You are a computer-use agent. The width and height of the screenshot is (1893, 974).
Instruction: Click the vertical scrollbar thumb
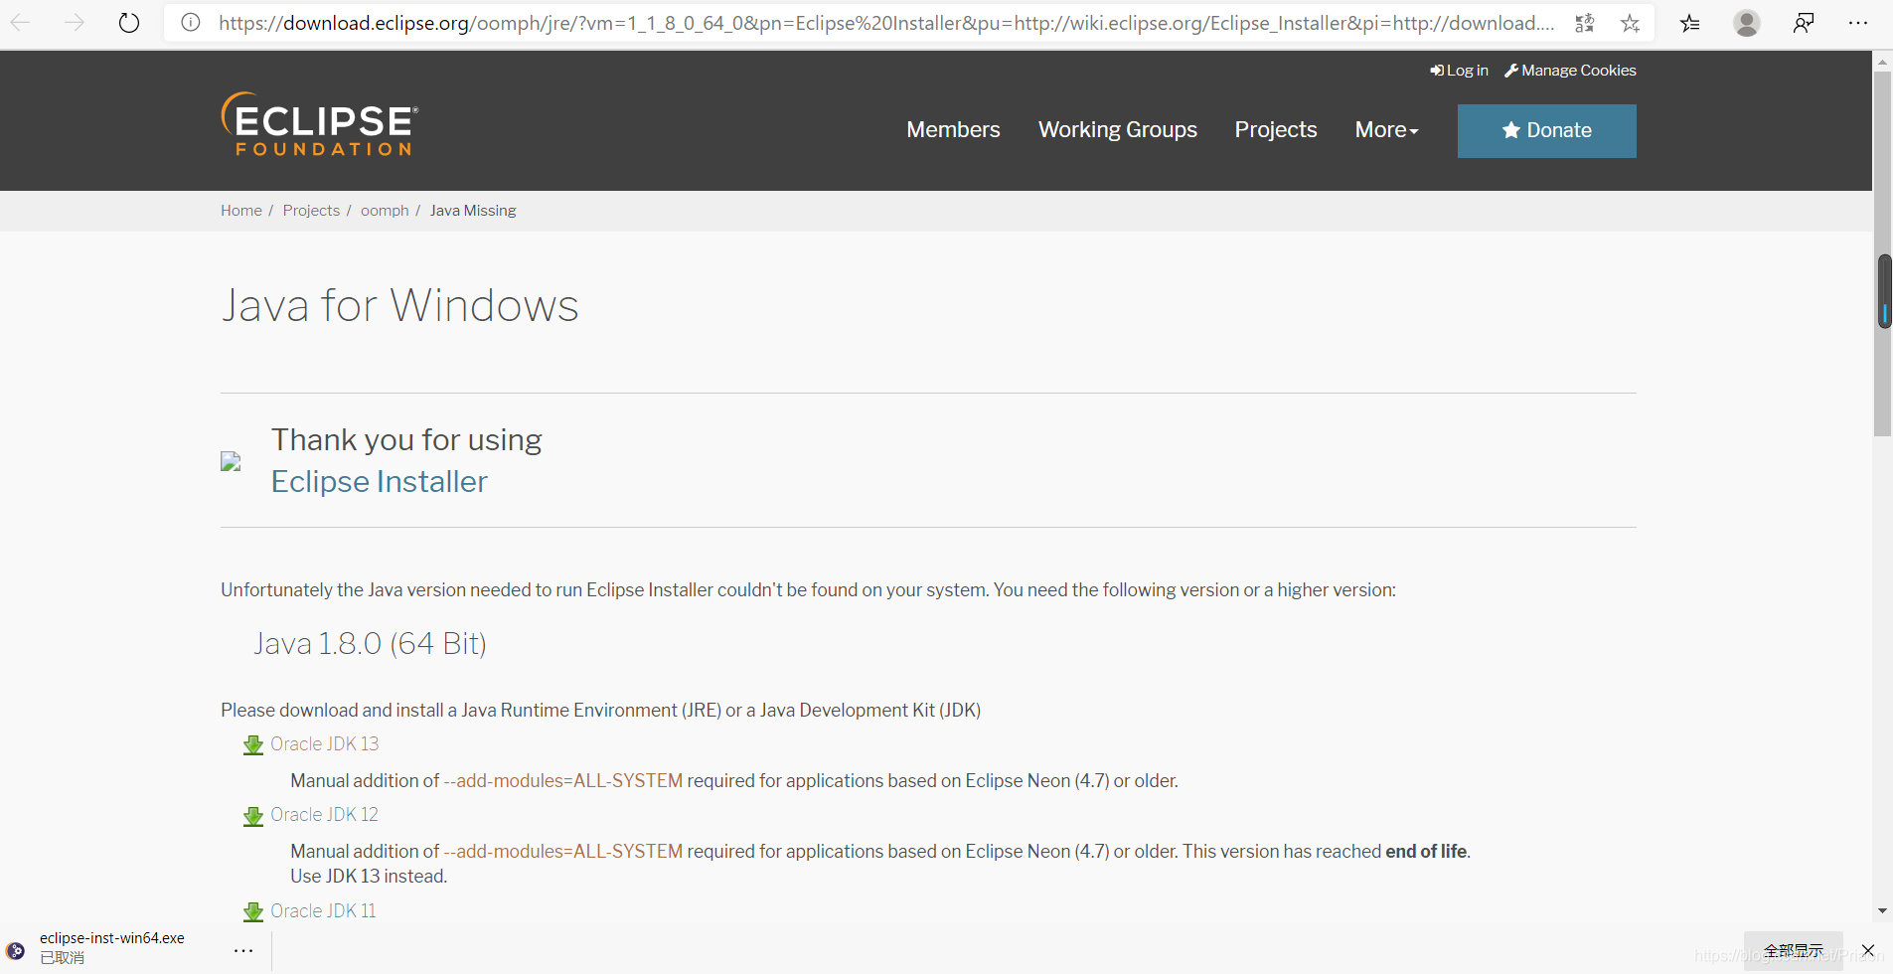point(1883,253)
